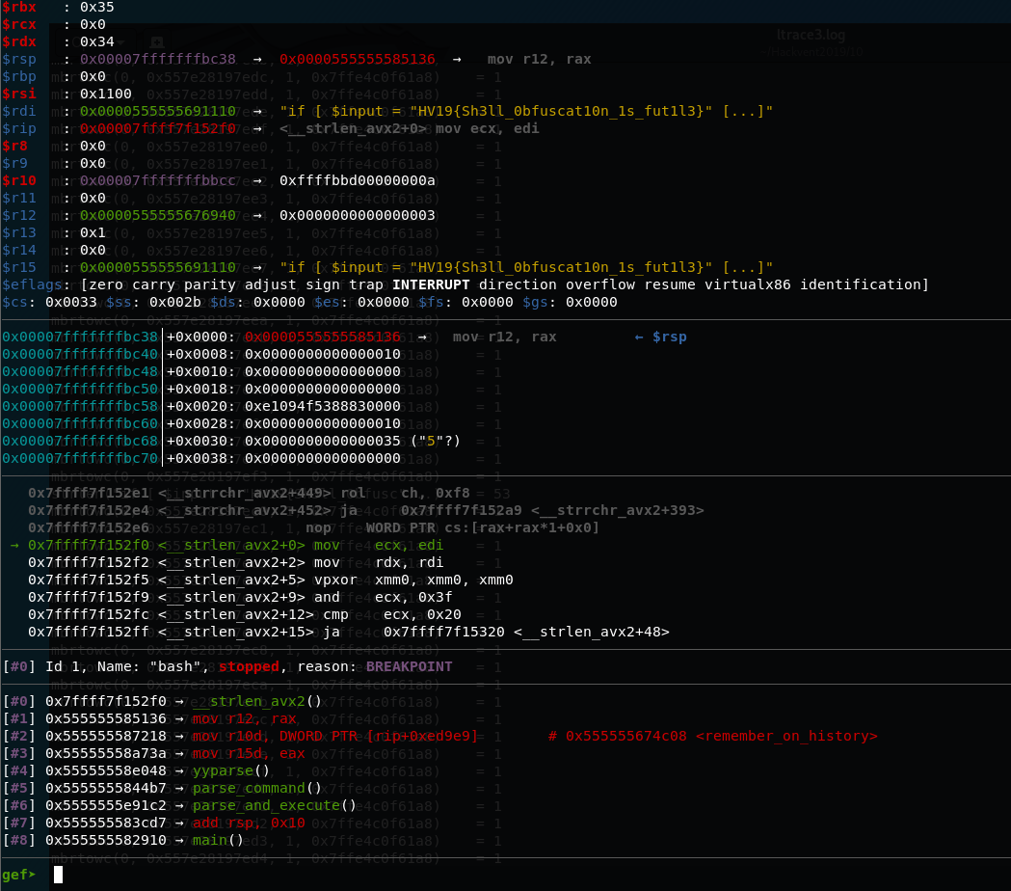Click the remember_on_history symbol comment

[786, 737]
